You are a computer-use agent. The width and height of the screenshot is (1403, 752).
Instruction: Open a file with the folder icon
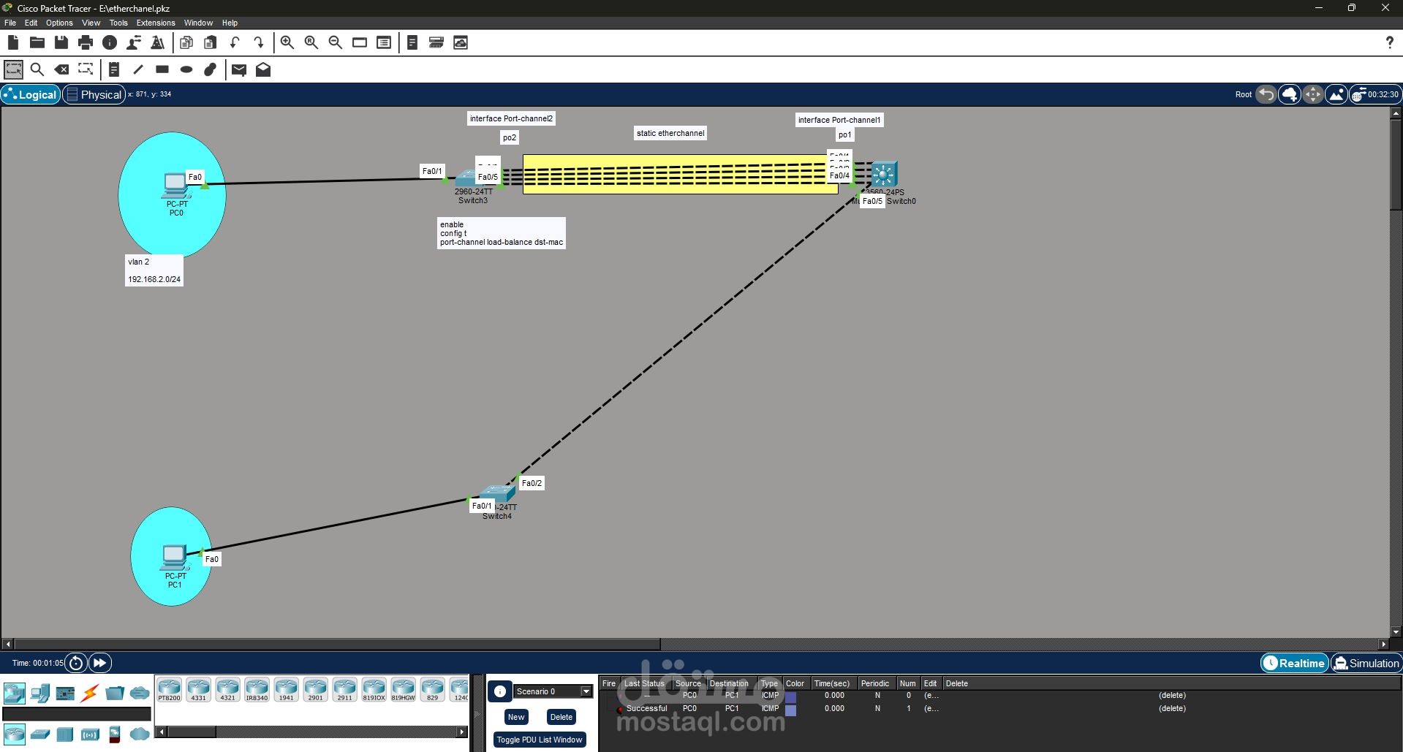click(37, 42)
